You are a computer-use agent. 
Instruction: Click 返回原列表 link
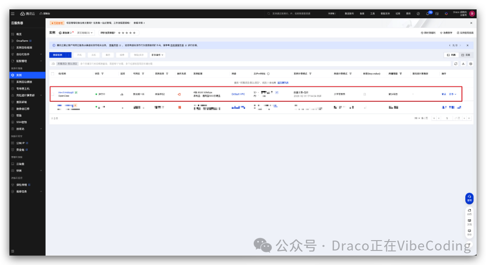(282, 83)
